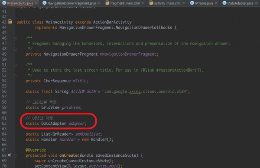The image size is (260, 168).
Task: Close the MainActivity.java tab
Action: (36, 3)
